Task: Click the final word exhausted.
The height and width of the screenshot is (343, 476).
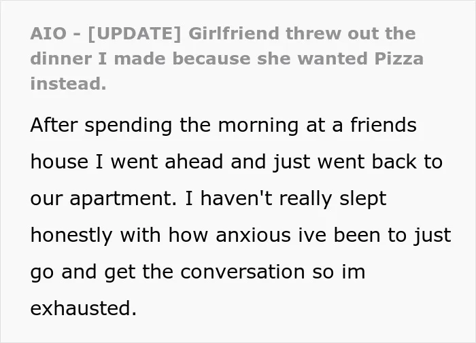Action: 84,308
